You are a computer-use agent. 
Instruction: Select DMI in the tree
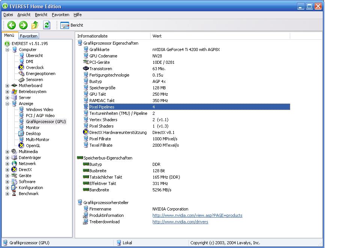tap(30, 62)
